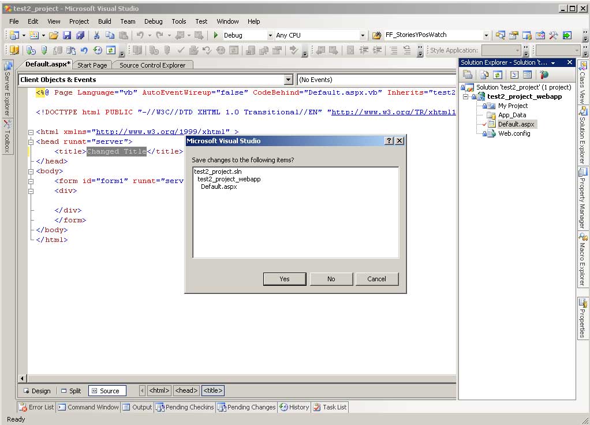Screen dimensions: 590x425
Task: Click Solution Explorer Show All Files icon
Action: click(484, 74)
